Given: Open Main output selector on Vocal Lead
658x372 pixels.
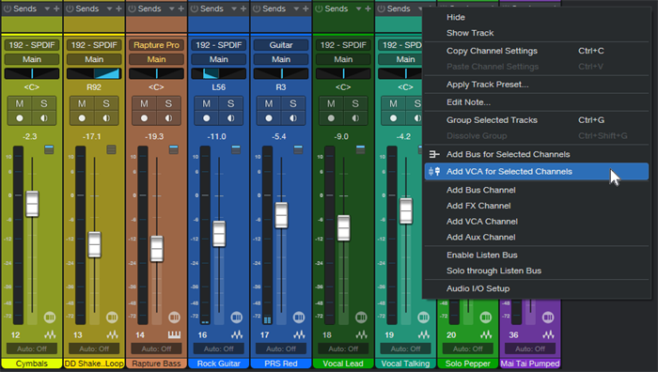Looking at the screenshot, I should [x=343, y=59].
